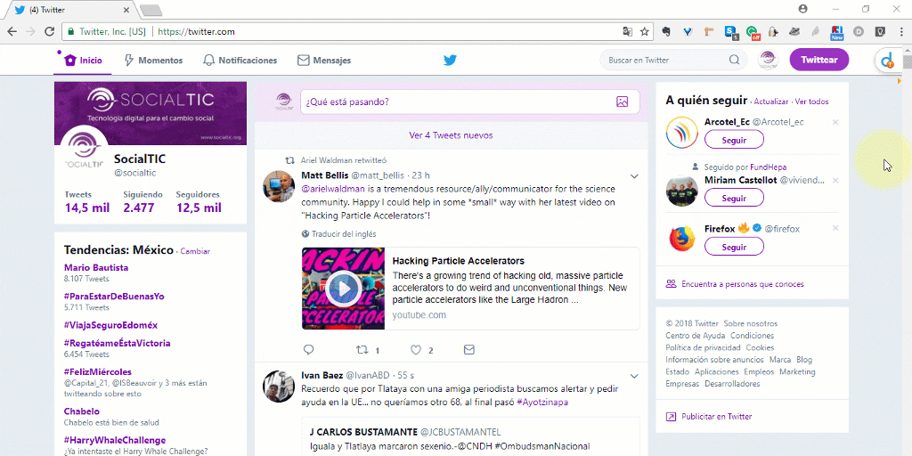Click the search magnifier icon

(x=734, y=60)
